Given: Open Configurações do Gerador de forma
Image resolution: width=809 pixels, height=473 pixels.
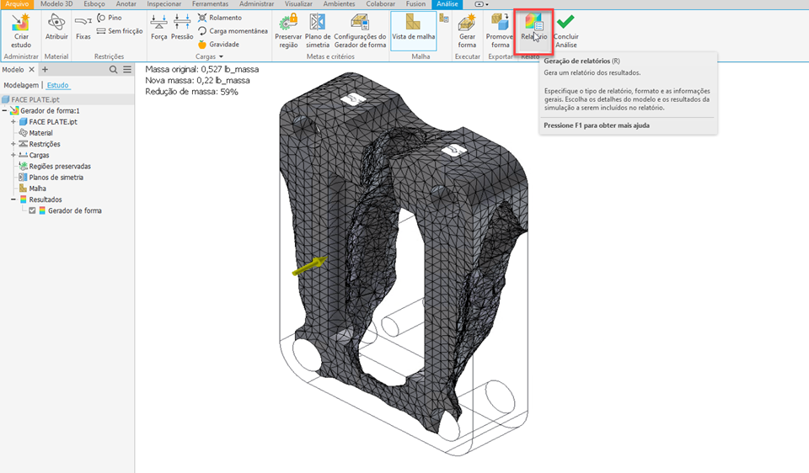Looking at the screenshot, I should pos(360,31).
